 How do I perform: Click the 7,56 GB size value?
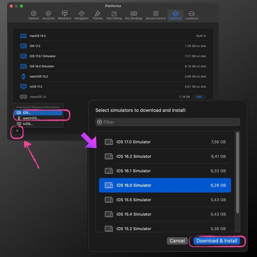[218, 142]
